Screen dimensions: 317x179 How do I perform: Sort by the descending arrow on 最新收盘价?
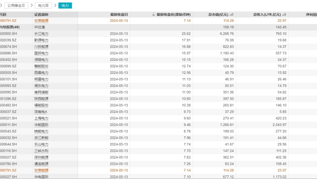point(153,14)
